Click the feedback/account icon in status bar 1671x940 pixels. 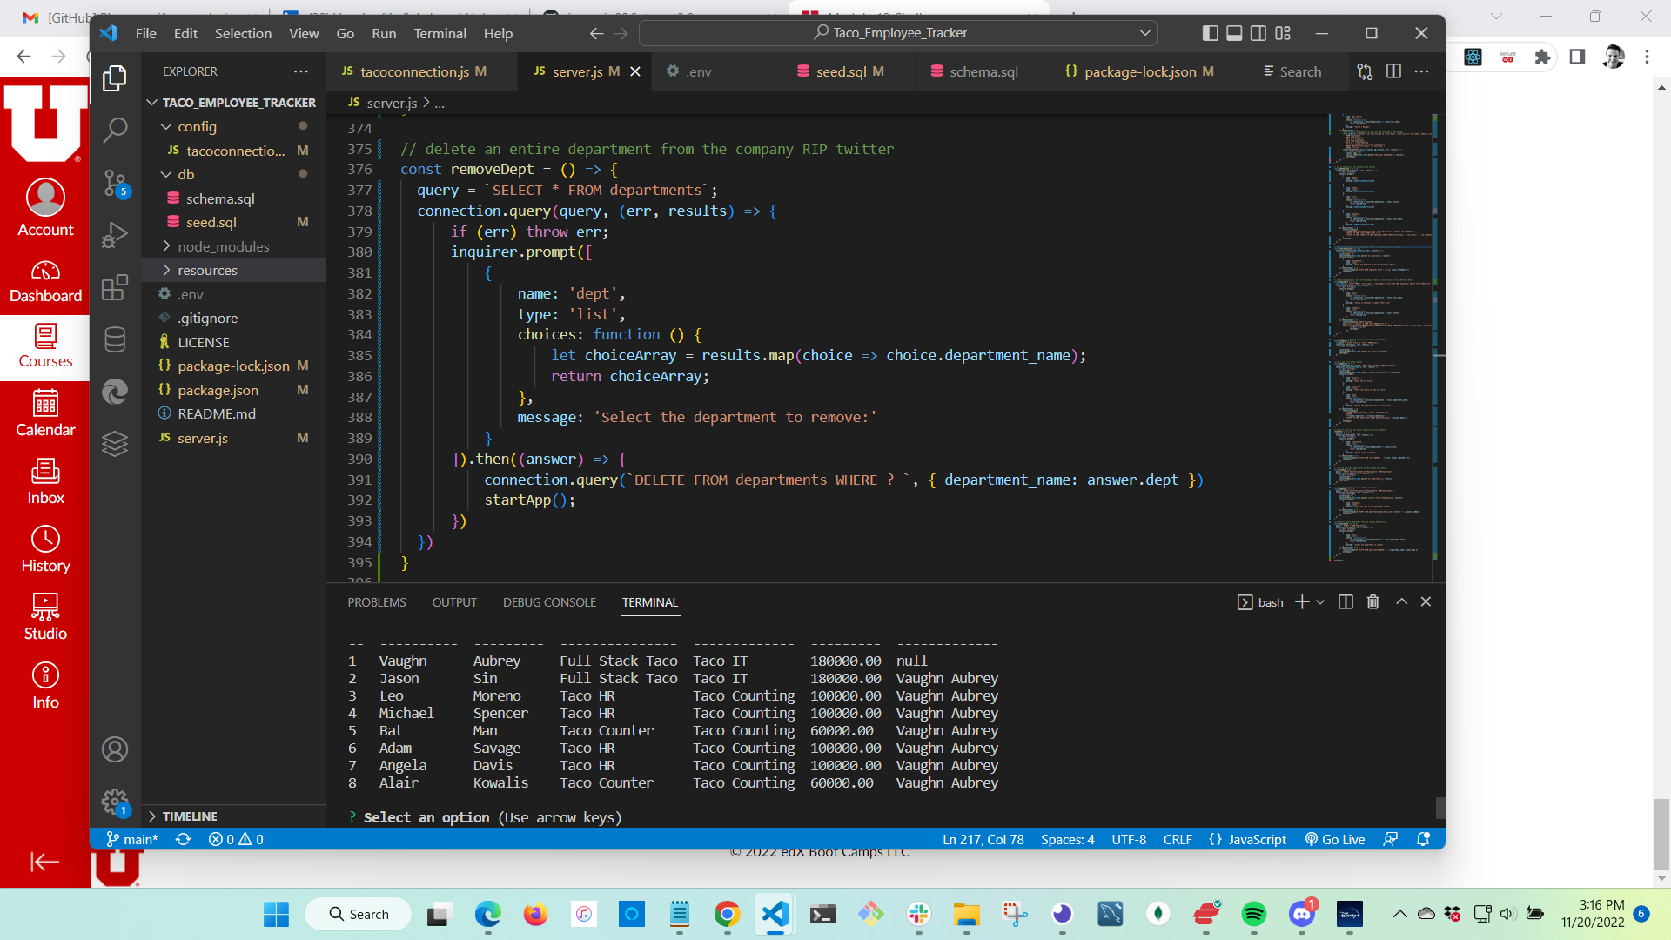[x=1390, y=839]
